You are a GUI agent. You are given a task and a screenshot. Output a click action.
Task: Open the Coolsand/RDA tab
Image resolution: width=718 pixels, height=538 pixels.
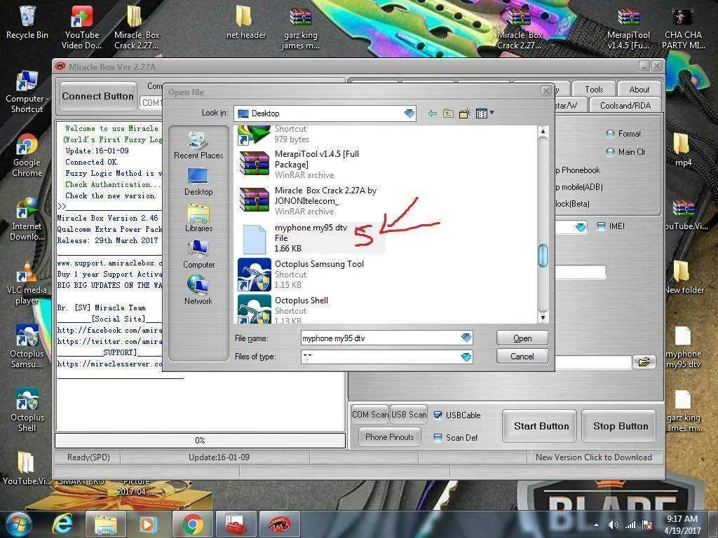625,105
